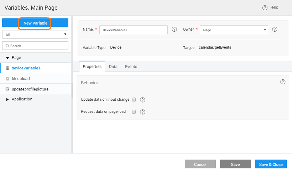
Task: Click the updateprofilepicture variable database icon
Action: [x=7, y=89]
